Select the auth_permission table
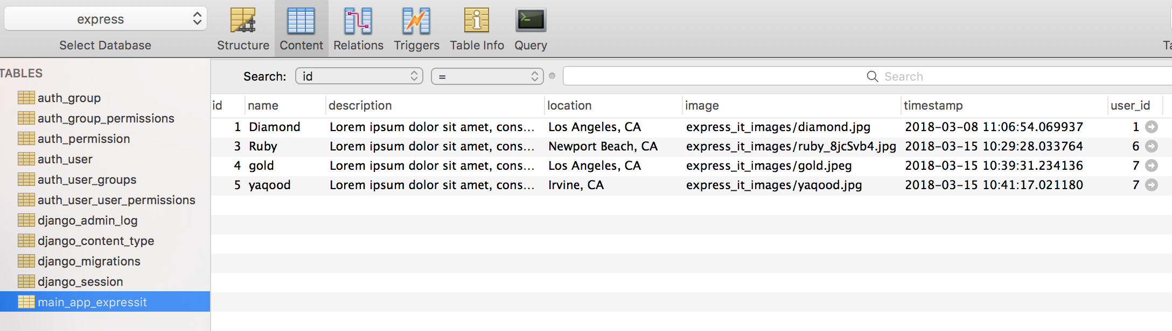 tap(83, 139)
